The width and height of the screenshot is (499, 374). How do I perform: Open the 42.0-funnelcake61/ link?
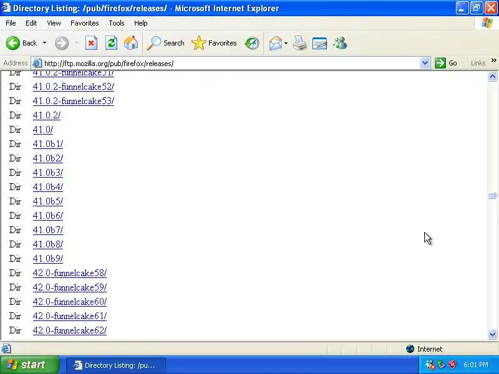click(x=70, y=316)
